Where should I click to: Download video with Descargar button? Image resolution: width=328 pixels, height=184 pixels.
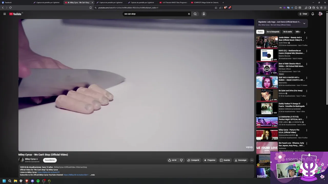click(241, 160)
